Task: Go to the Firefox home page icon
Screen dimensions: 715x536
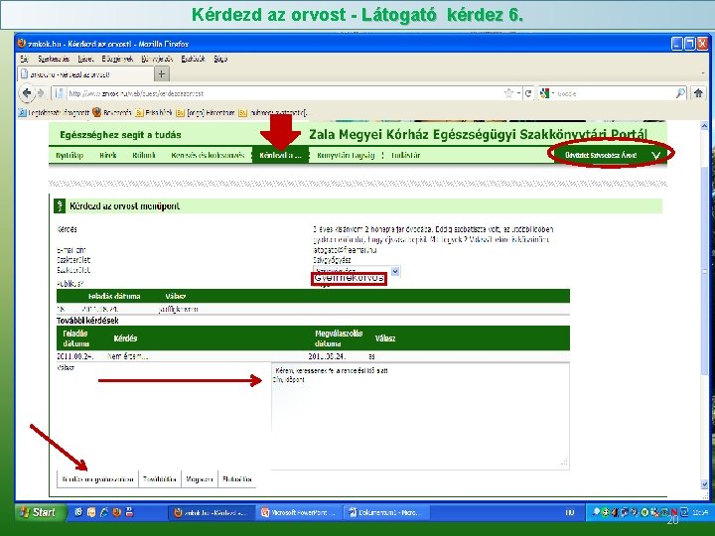Action: tap(698, 93)
